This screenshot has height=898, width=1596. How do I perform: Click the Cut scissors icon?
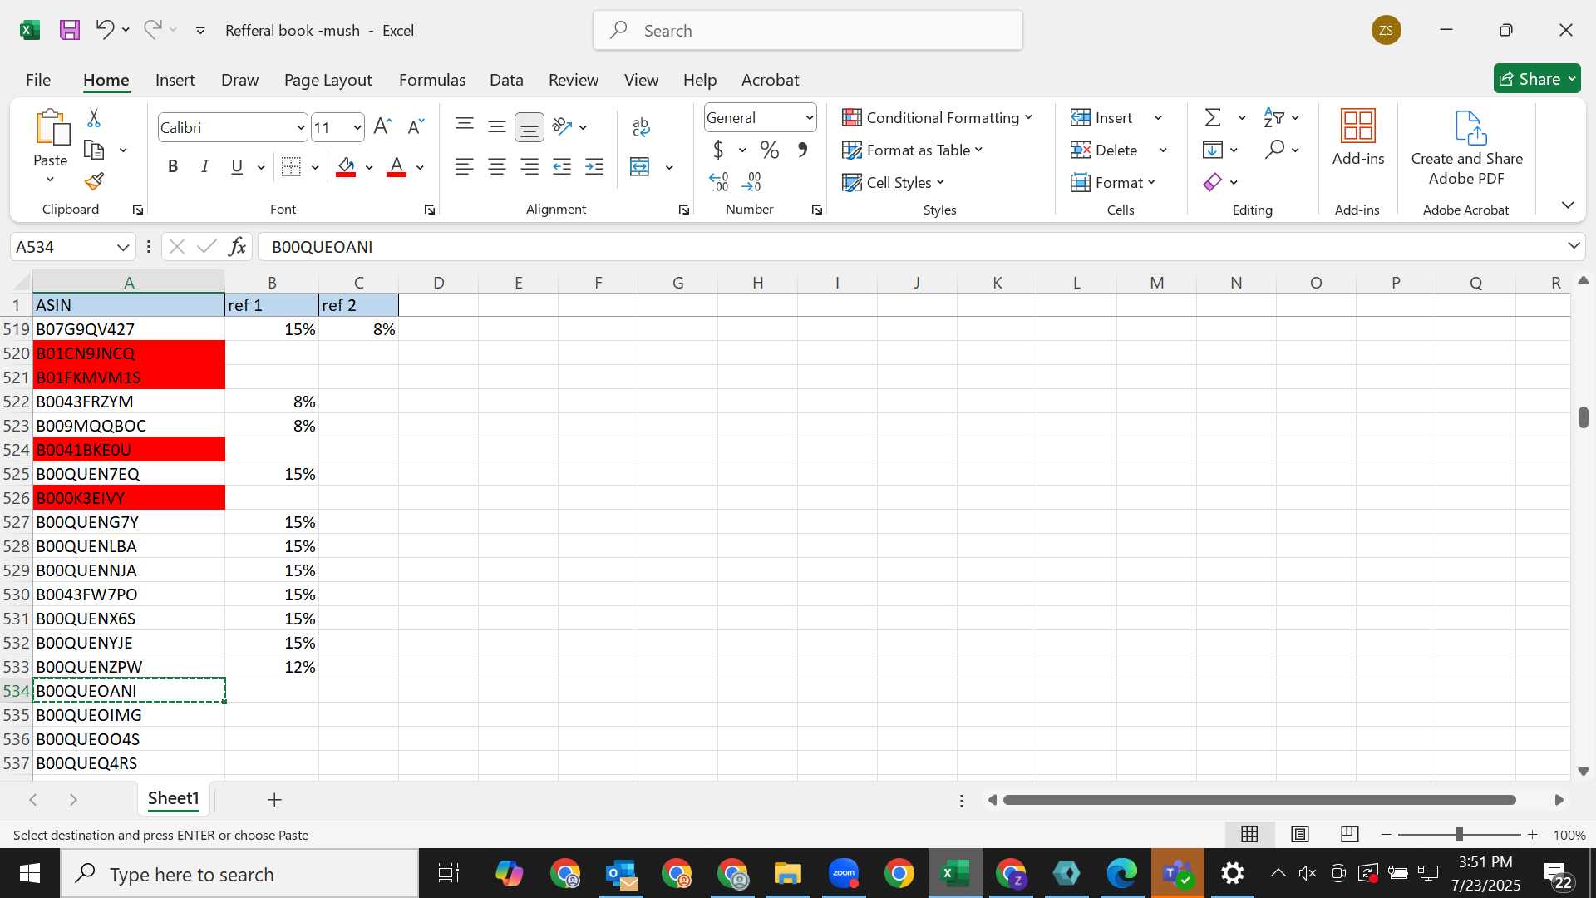tap(94, 118)
